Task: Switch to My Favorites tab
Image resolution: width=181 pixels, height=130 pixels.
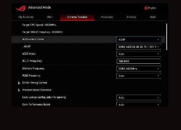Action: pos(26,17)
